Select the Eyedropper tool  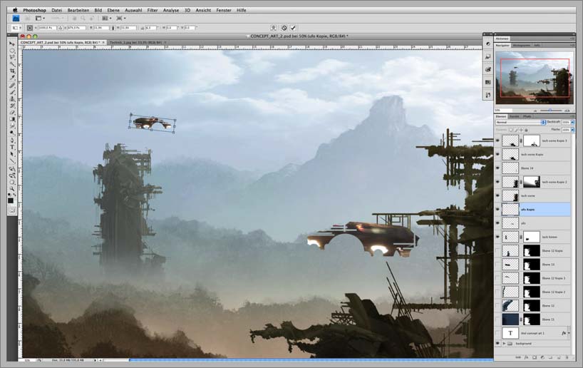pos(12,78)
